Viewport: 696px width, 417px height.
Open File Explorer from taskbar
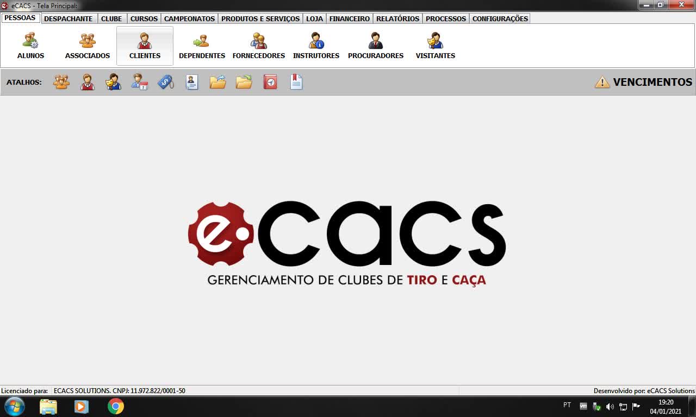(x=48, y=406)
